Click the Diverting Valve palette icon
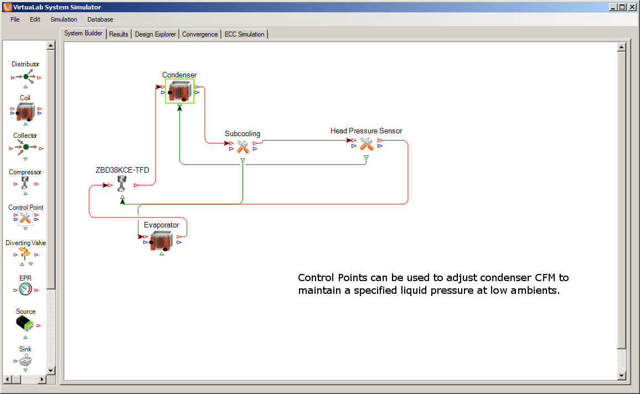This screenshot has width=640, height=394. pos(25,253)
